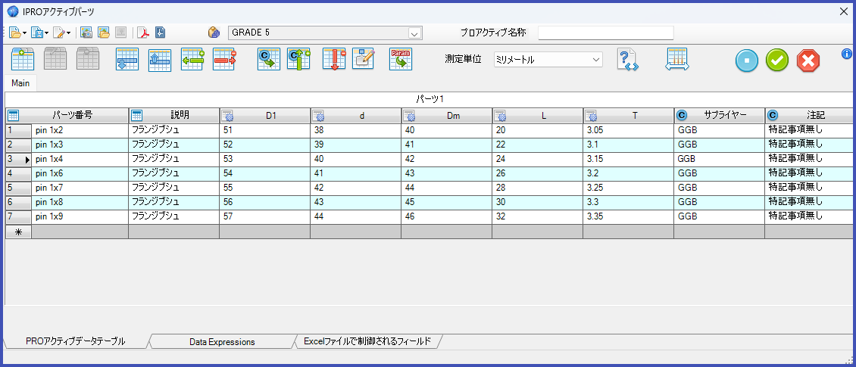Click the blue info icon
Screen dimensions: 856x367
[x=847, y=54]
